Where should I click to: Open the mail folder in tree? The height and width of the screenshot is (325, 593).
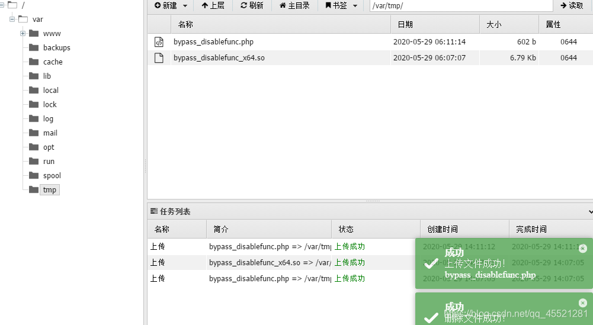coord(50,133)
